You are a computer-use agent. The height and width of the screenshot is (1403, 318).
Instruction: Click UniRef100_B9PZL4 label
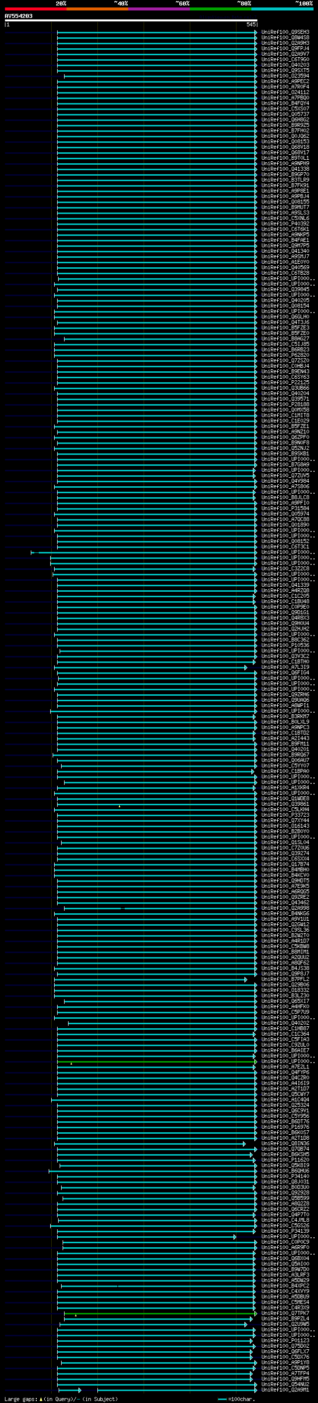pos(285,1318)
